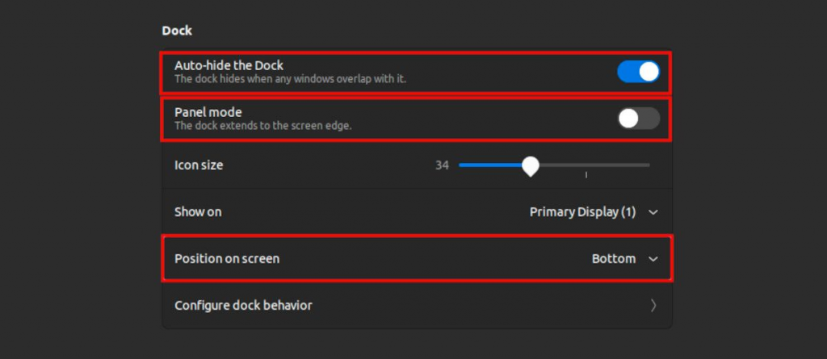Image resolution: width=827 pixels, height=359 pixels.
Task: Click the chevron arrow beside Configure dock behavior
Action: 653,305
